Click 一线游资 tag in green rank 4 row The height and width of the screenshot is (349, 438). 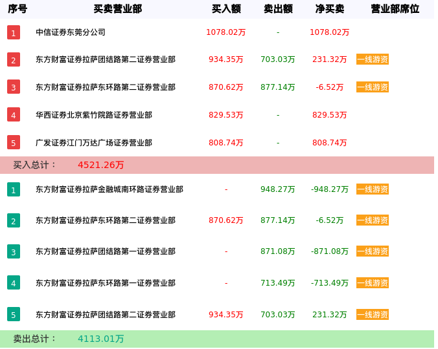pyautogui.click(x=373, y=283)
